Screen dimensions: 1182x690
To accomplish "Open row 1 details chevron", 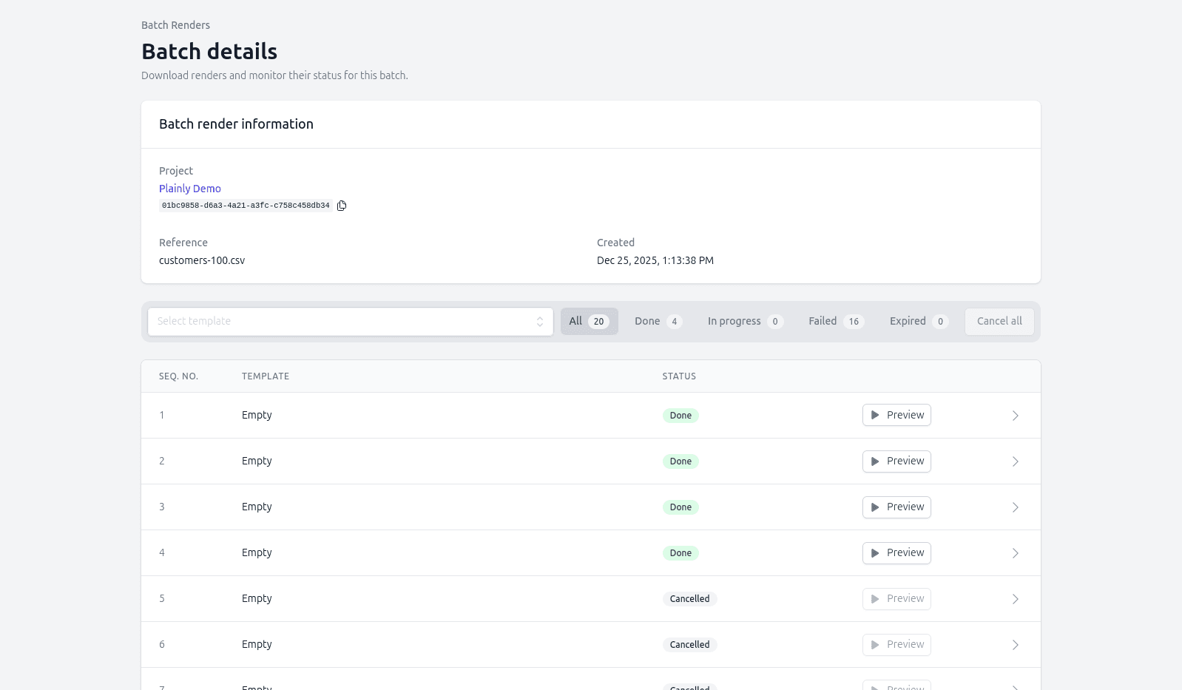I will click(x=1015, y=416).
